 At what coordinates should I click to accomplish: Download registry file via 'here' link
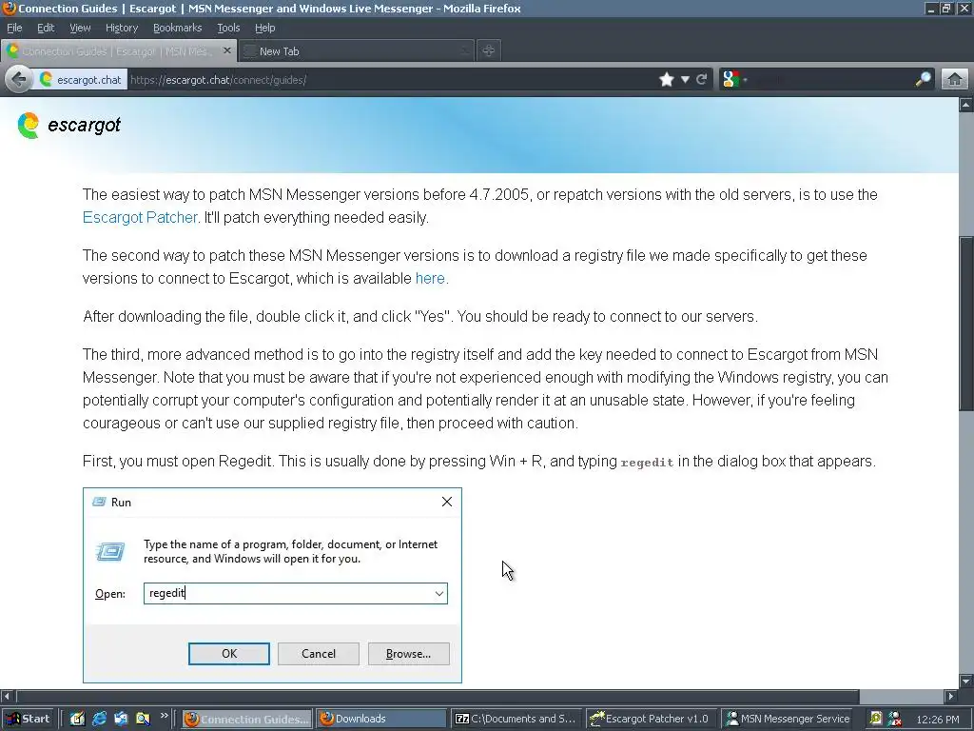tap(430, 279)
